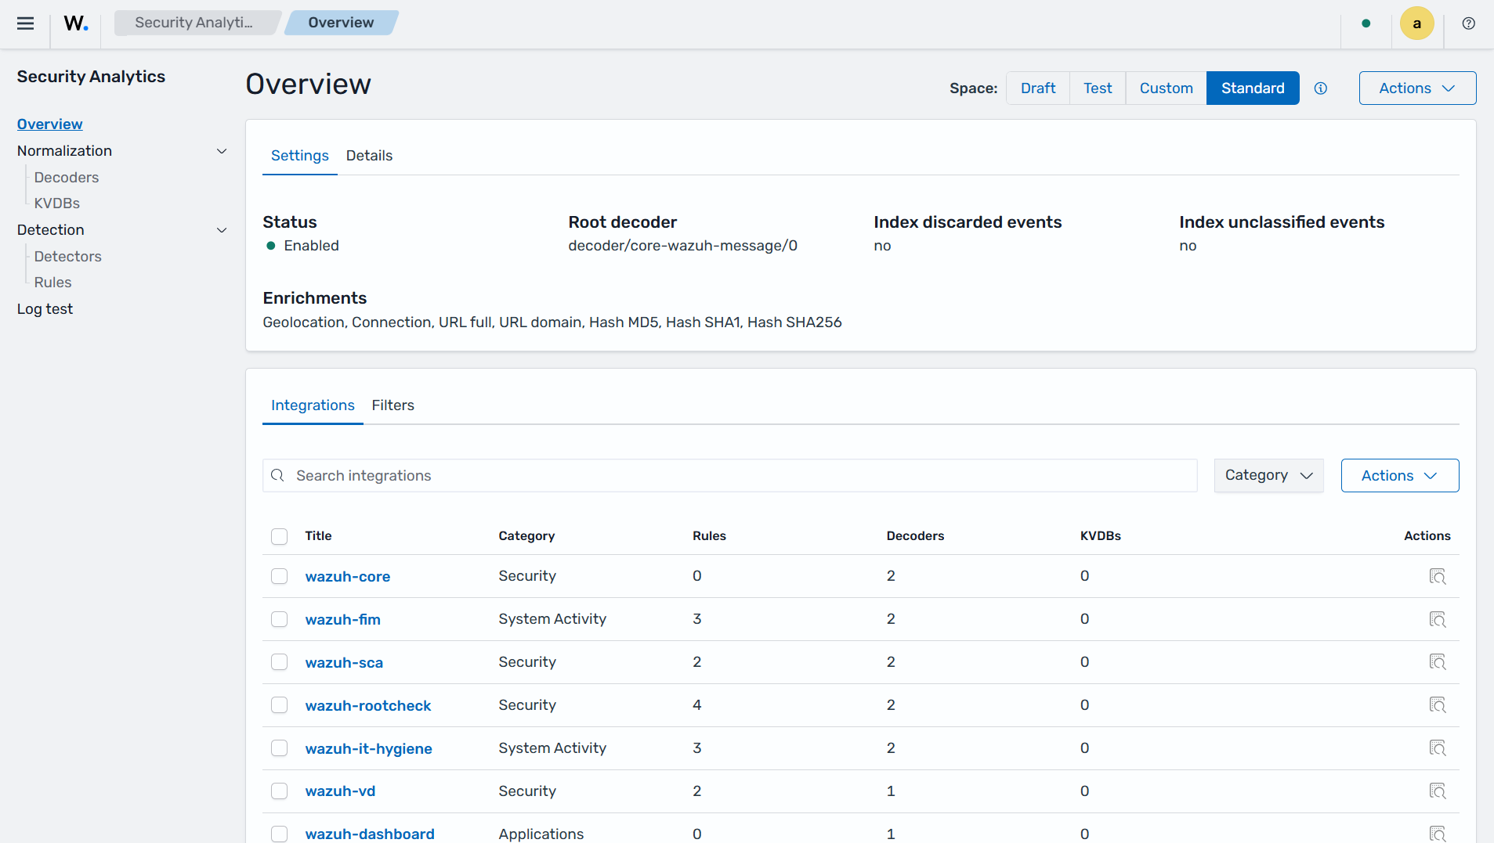Open the Category filter dropdown

pyautogui.click(x=1268, y=476)
